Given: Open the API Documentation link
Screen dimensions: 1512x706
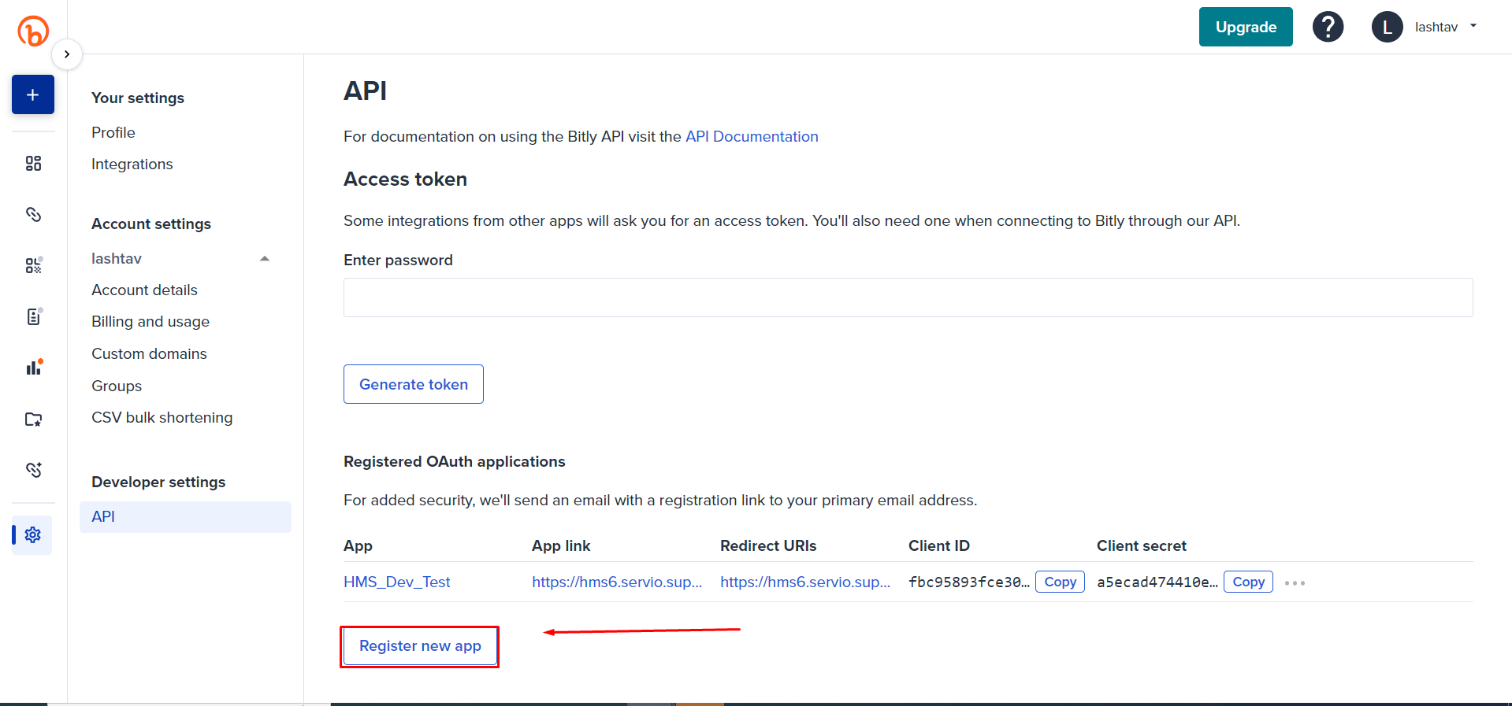Looking at the screenshot, I should pos(752,136).
